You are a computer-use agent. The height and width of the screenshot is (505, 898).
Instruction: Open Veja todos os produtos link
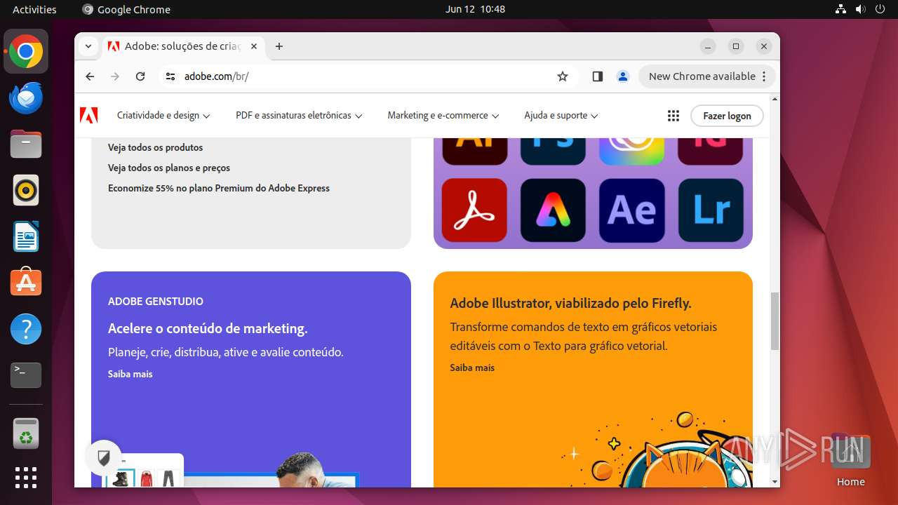(x=155, y=147)
